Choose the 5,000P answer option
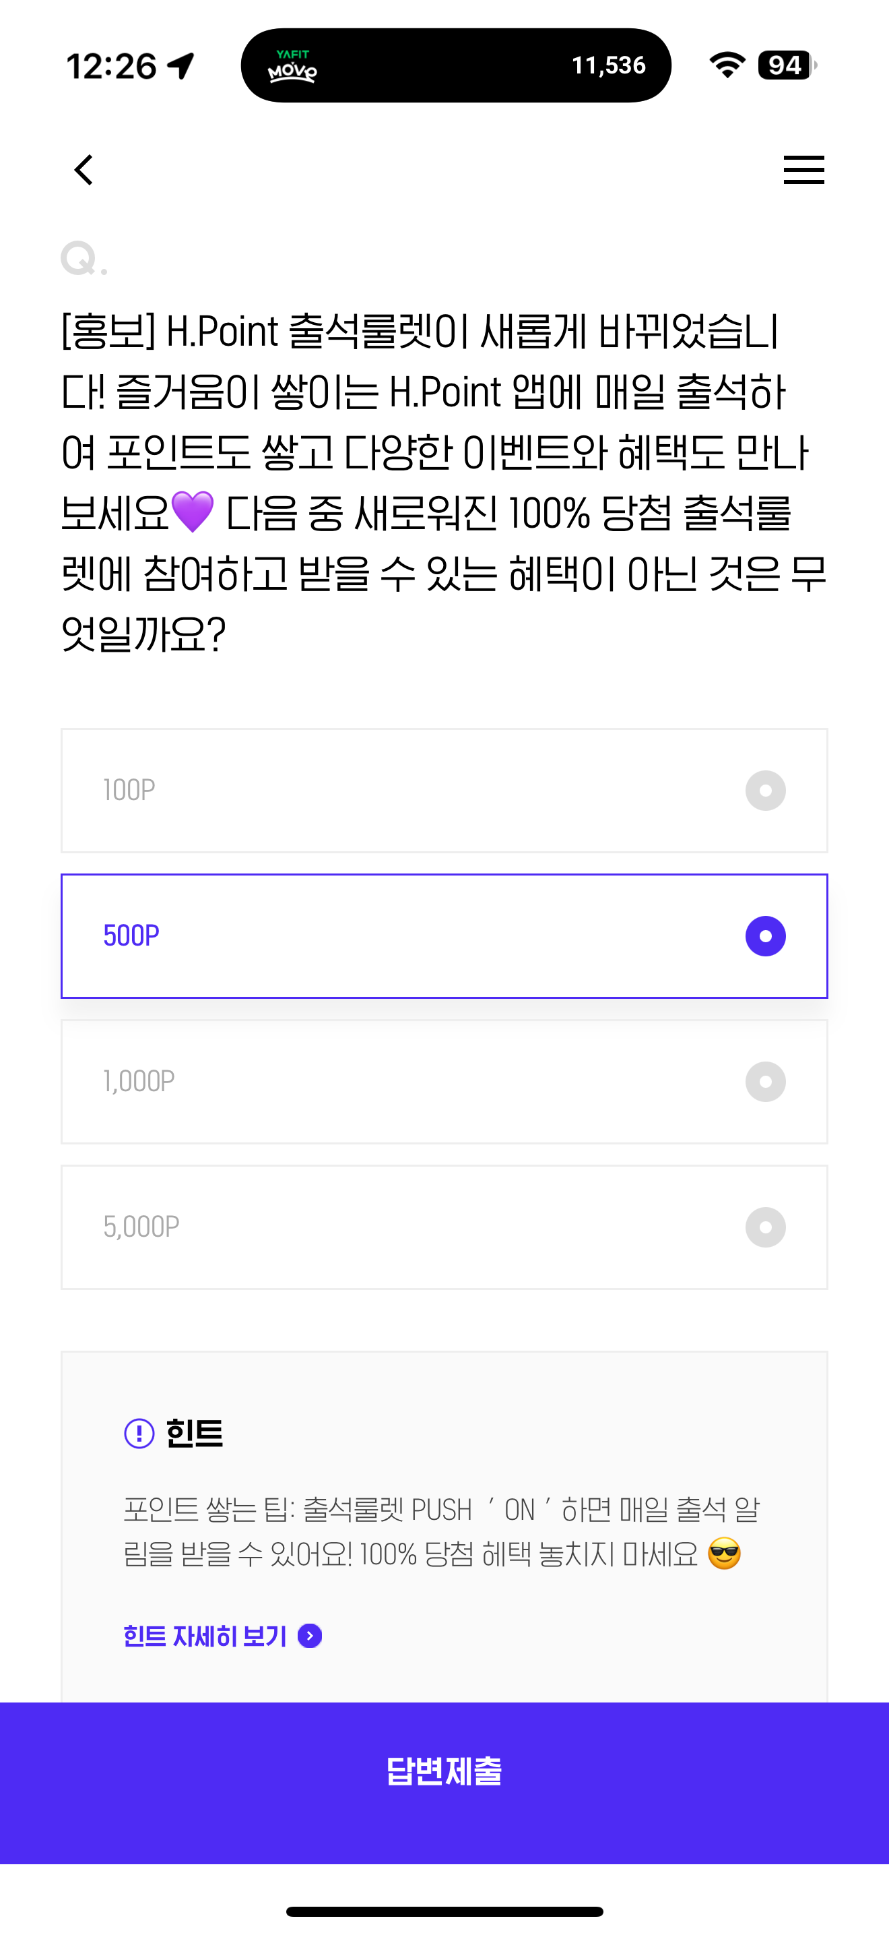 coord(444,1227)
